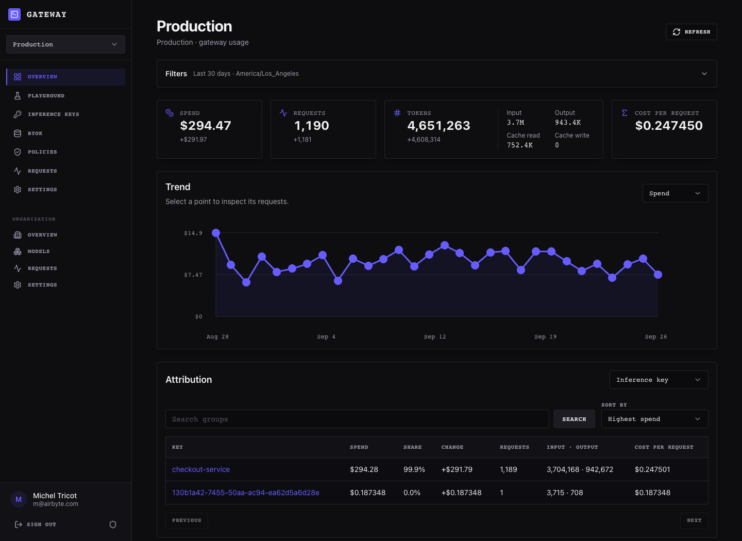Open project Settings gear icon
The height and width of the screenshot is (541, 742).
[x=18, y=190]
